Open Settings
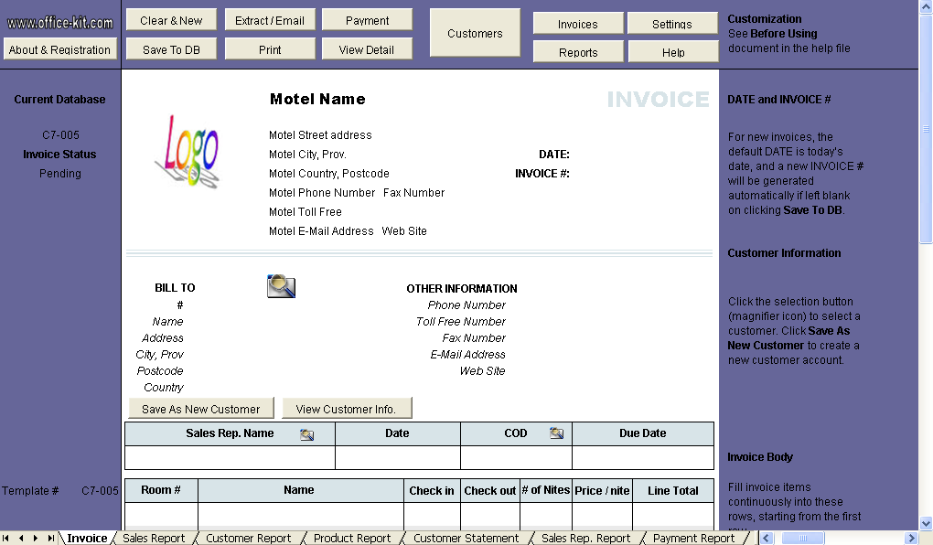933x545 pixels. 672,24
